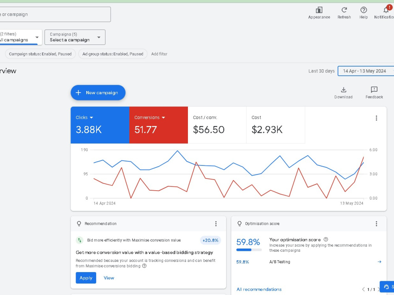Click the Last 30 days label

[x=322, y=71]
